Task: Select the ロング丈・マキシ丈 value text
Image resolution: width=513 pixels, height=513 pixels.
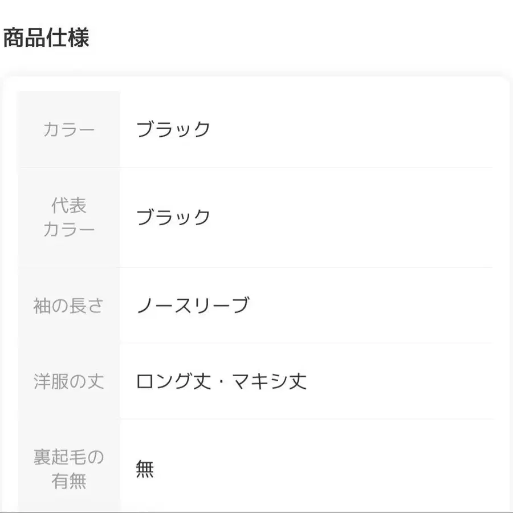Action: 221,381
